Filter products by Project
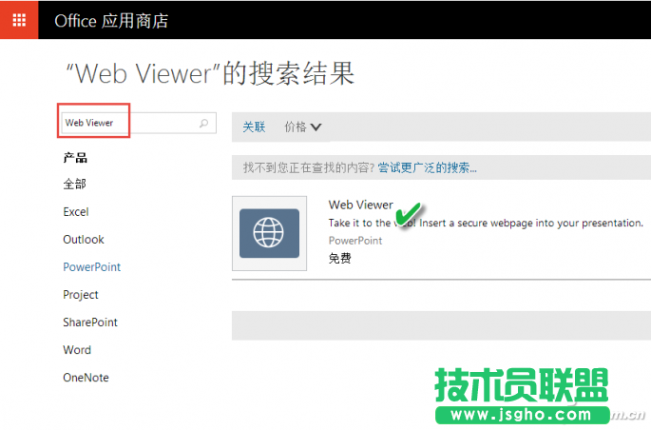Viewport: 651px width, 430px height. [x=81, y=295]
